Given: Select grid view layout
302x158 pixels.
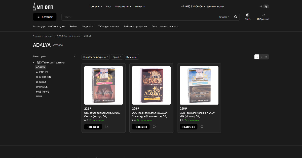Looking at the screenshot, I should point(257,57).
